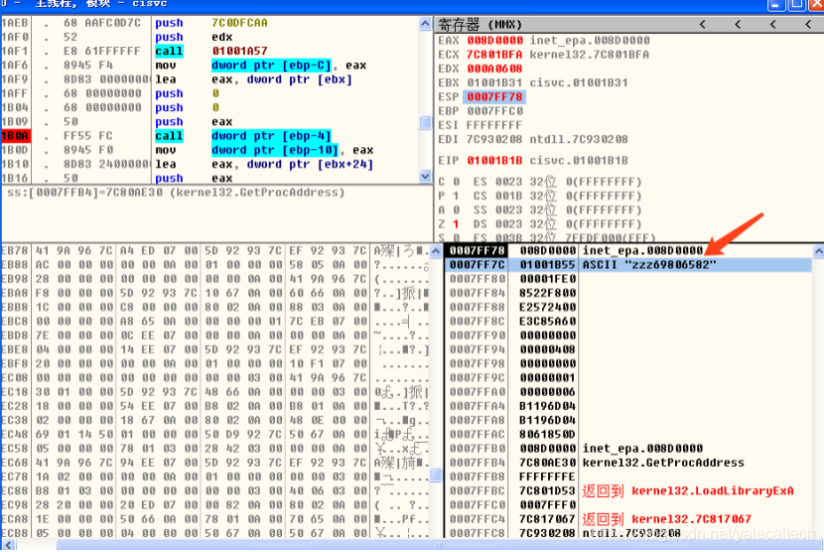Select 'call dword ptr [ebp-4]' instruction

210,136
